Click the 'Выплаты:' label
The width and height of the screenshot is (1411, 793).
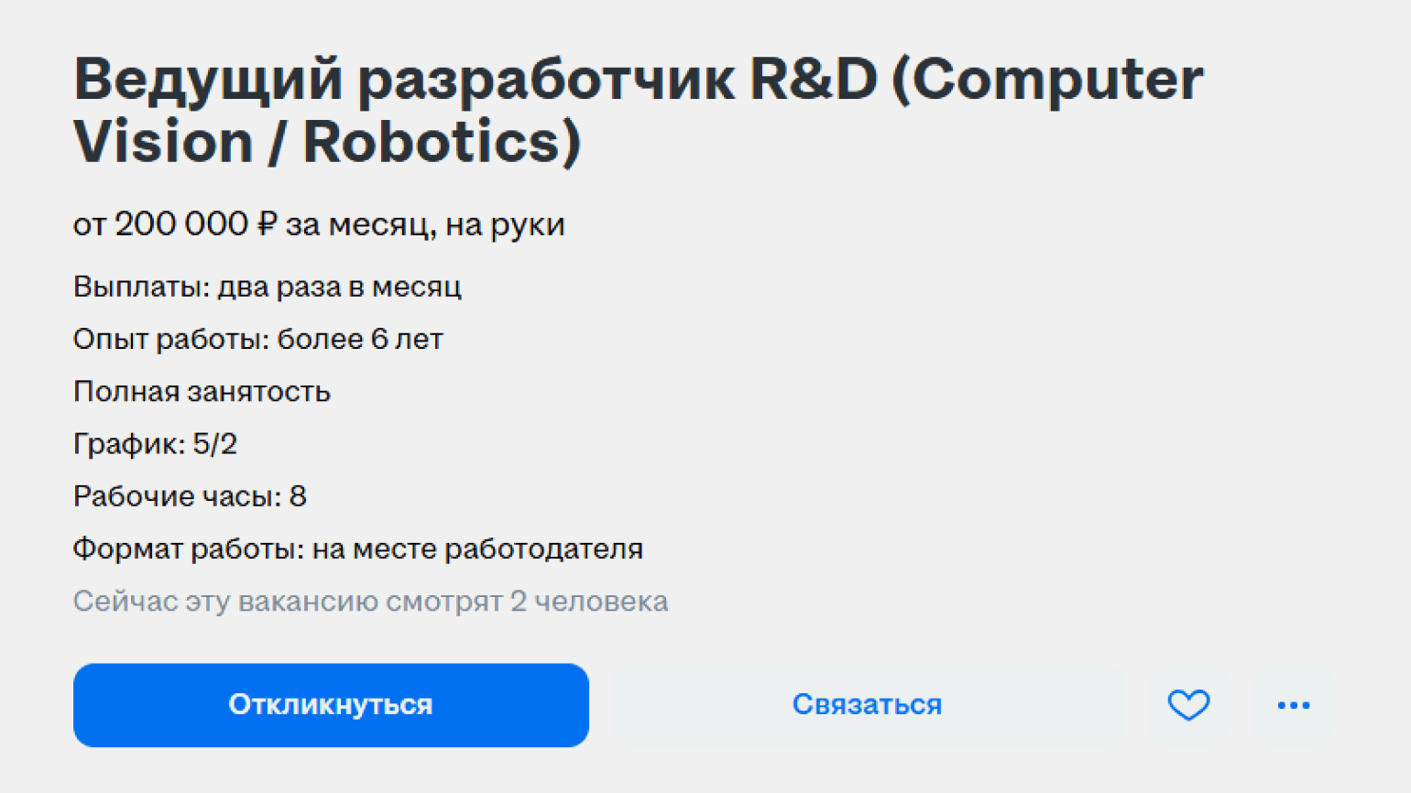pyautogui.click(x=142, y=287)
